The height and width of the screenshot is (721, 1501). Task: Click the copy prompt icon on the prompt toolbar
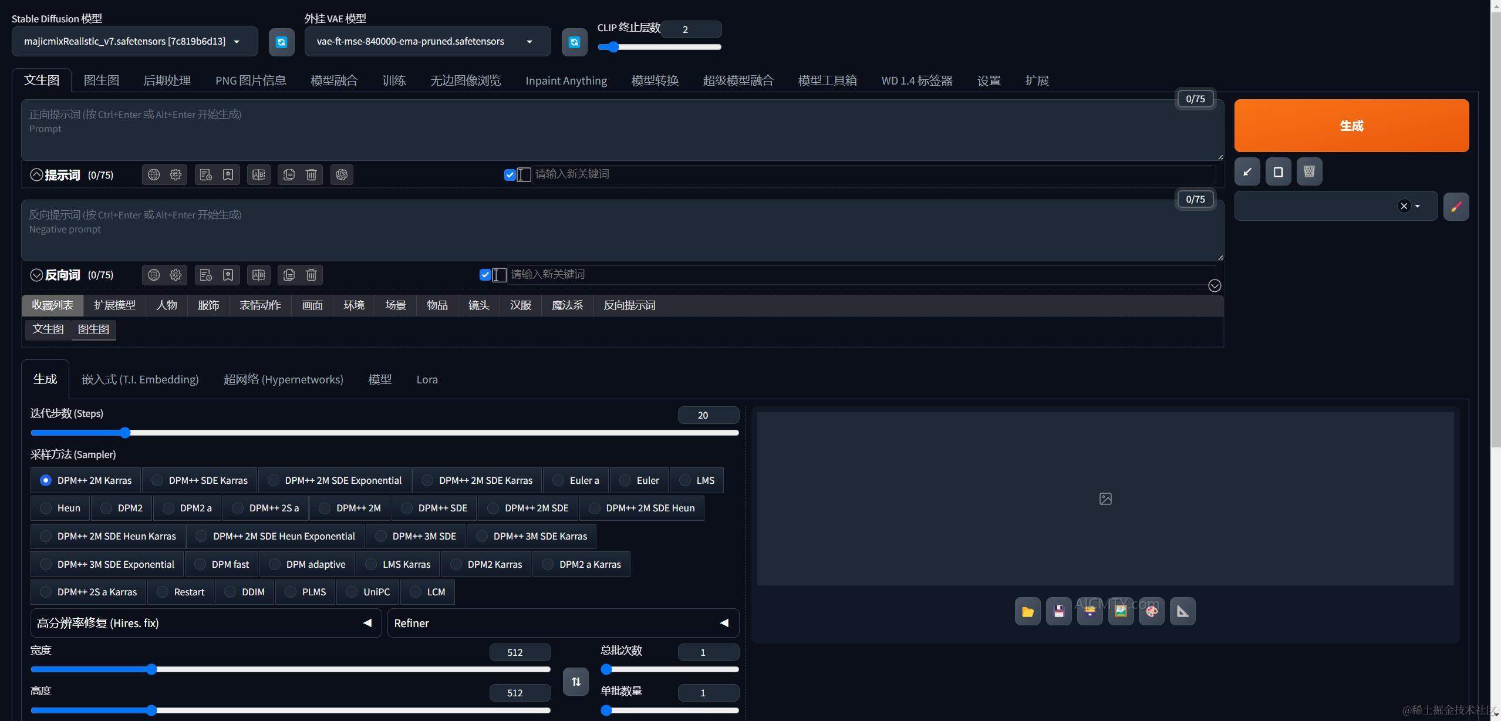point(288,174)
